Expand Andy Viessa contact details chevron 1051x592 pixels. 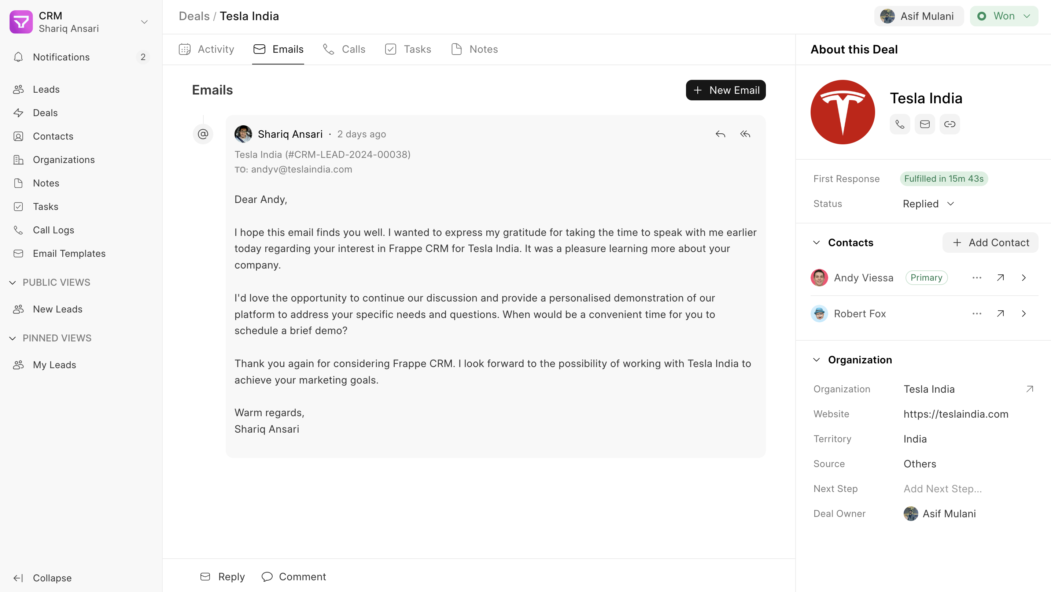pyautogui.click(x=1024, y=278)
